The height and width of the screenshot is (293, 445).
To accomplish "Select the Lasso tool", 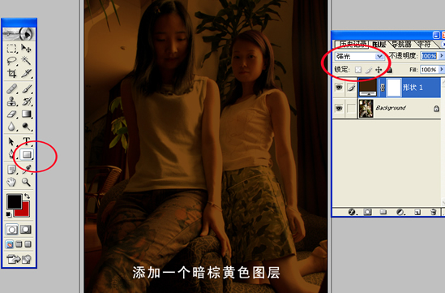I will pyautogui.click(x=11, y=61).
